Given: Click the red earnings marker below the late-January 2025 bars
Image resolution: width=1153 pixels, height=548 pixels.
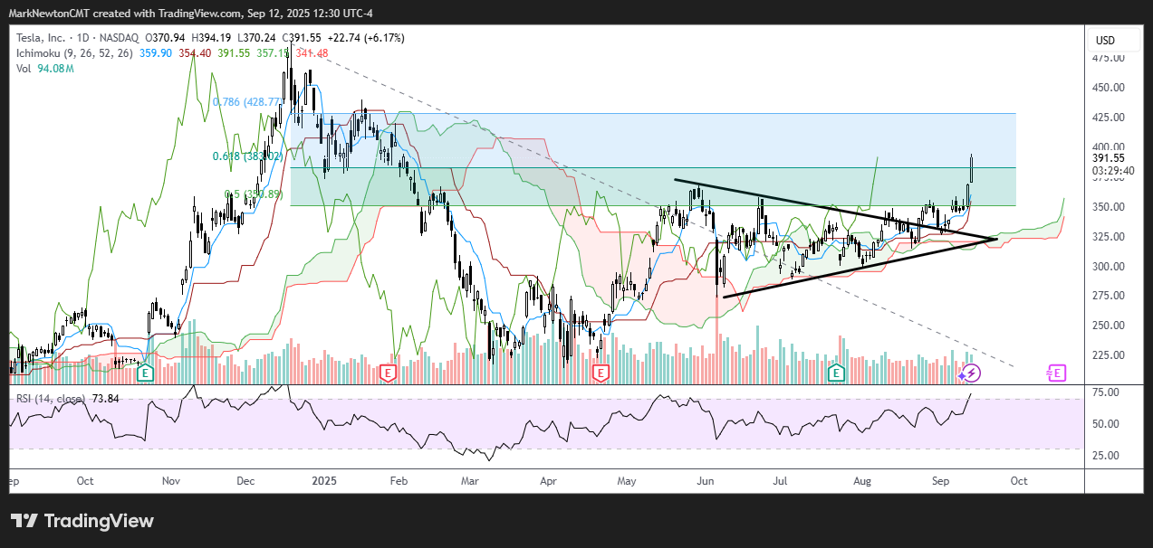Looking at the screenshot, I should click(x=388, y=373).
